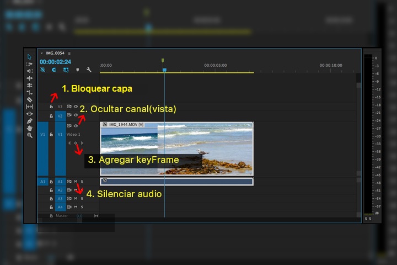
Task: Click the FX badge on IMG_1944.MOV clip
Action: click(105, 125)
